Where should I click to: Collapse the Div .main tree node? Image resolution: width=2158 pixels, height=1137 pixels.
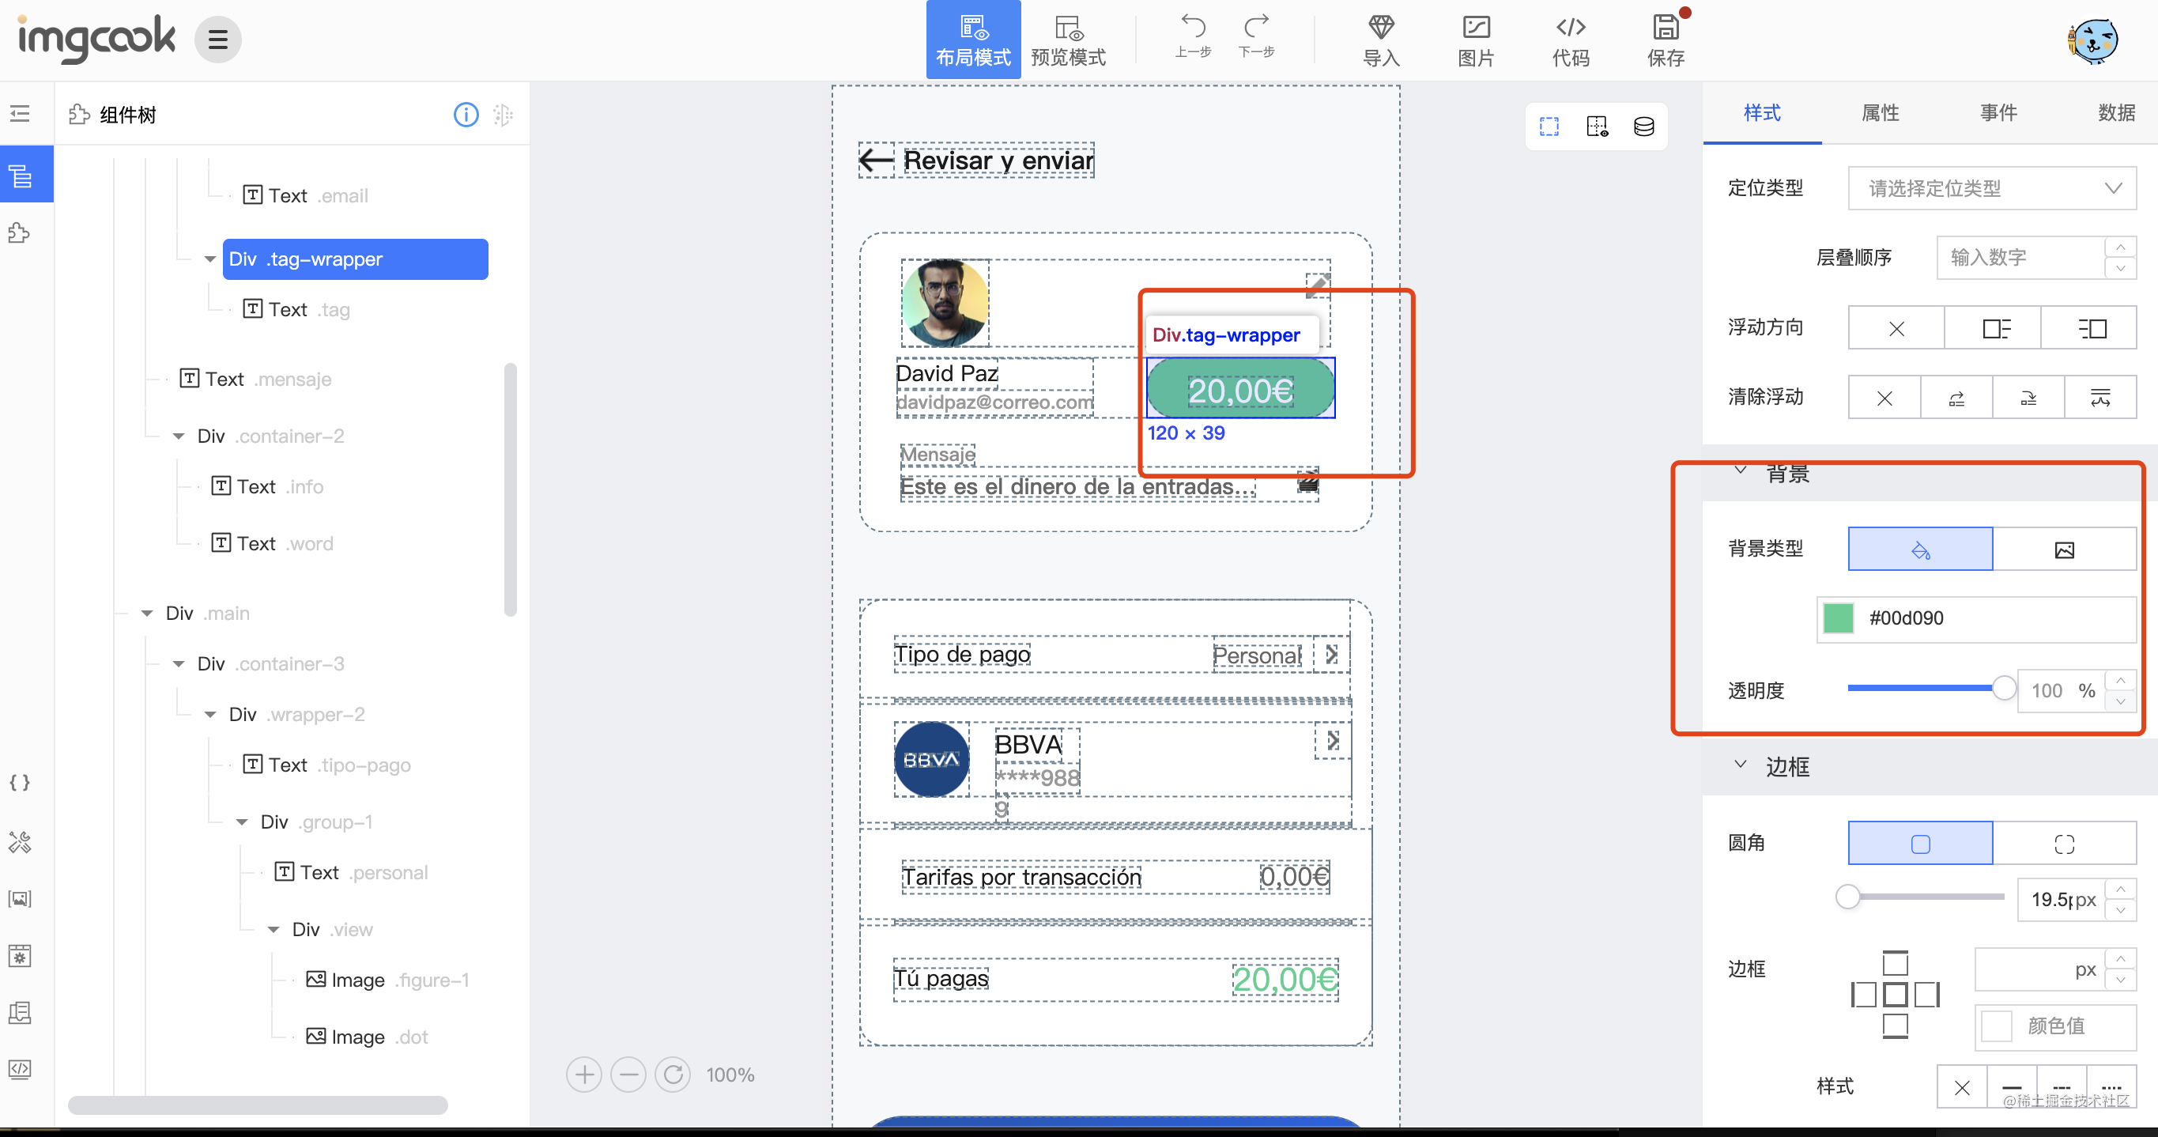[148, 614]
